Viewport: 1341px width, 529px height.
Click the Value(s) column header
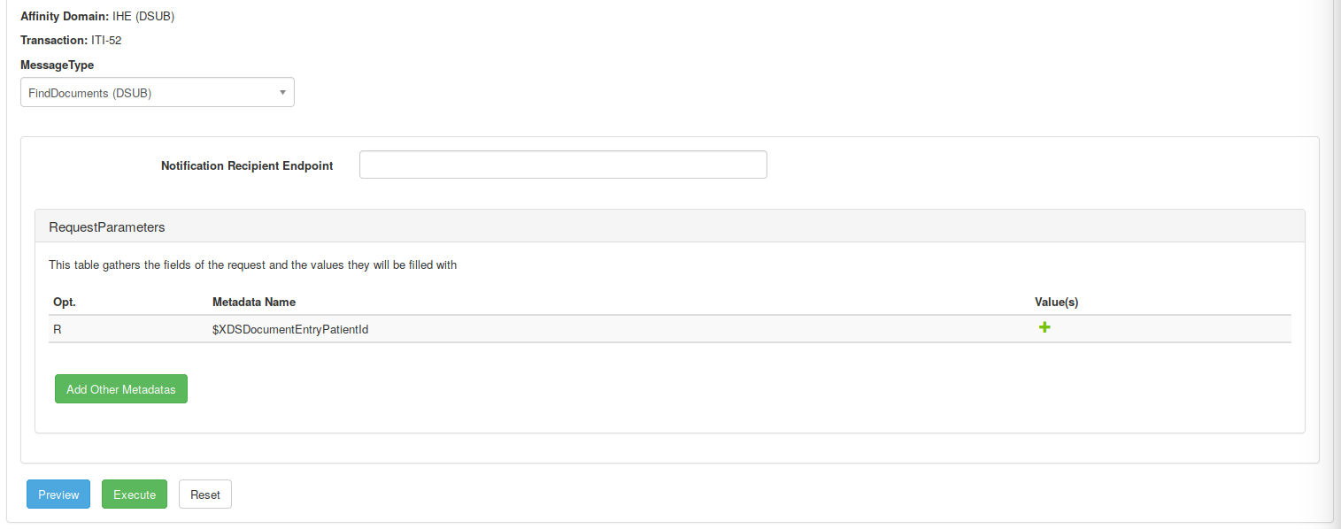1056,303
